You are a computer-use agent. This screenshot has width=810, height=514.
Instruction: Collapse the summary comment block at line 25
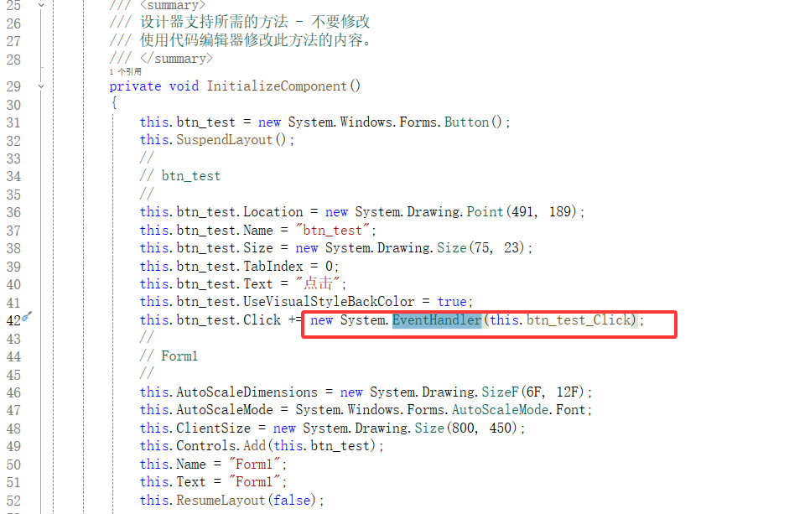coord(41,5)
